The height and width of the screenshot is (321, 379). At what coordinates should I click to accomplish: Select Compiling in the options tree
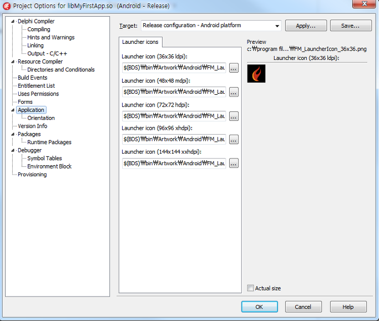[x=39, y=29]
